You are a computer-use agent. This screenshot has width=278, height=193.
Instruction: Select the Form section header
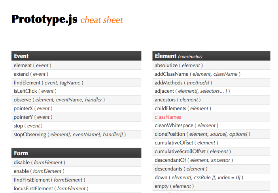coord(76,153)
